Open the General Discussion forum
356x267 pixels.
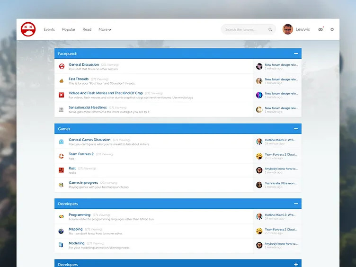pyautogui.click(x=84, y=64)
